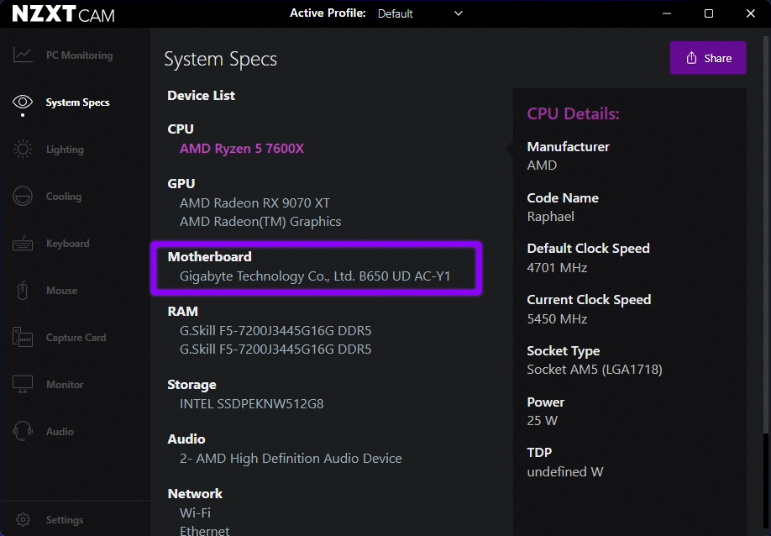Select the Monitor sidebar icon
Image resolution: width=771 pixels, height=536 pixels.
tap(23, 384)
